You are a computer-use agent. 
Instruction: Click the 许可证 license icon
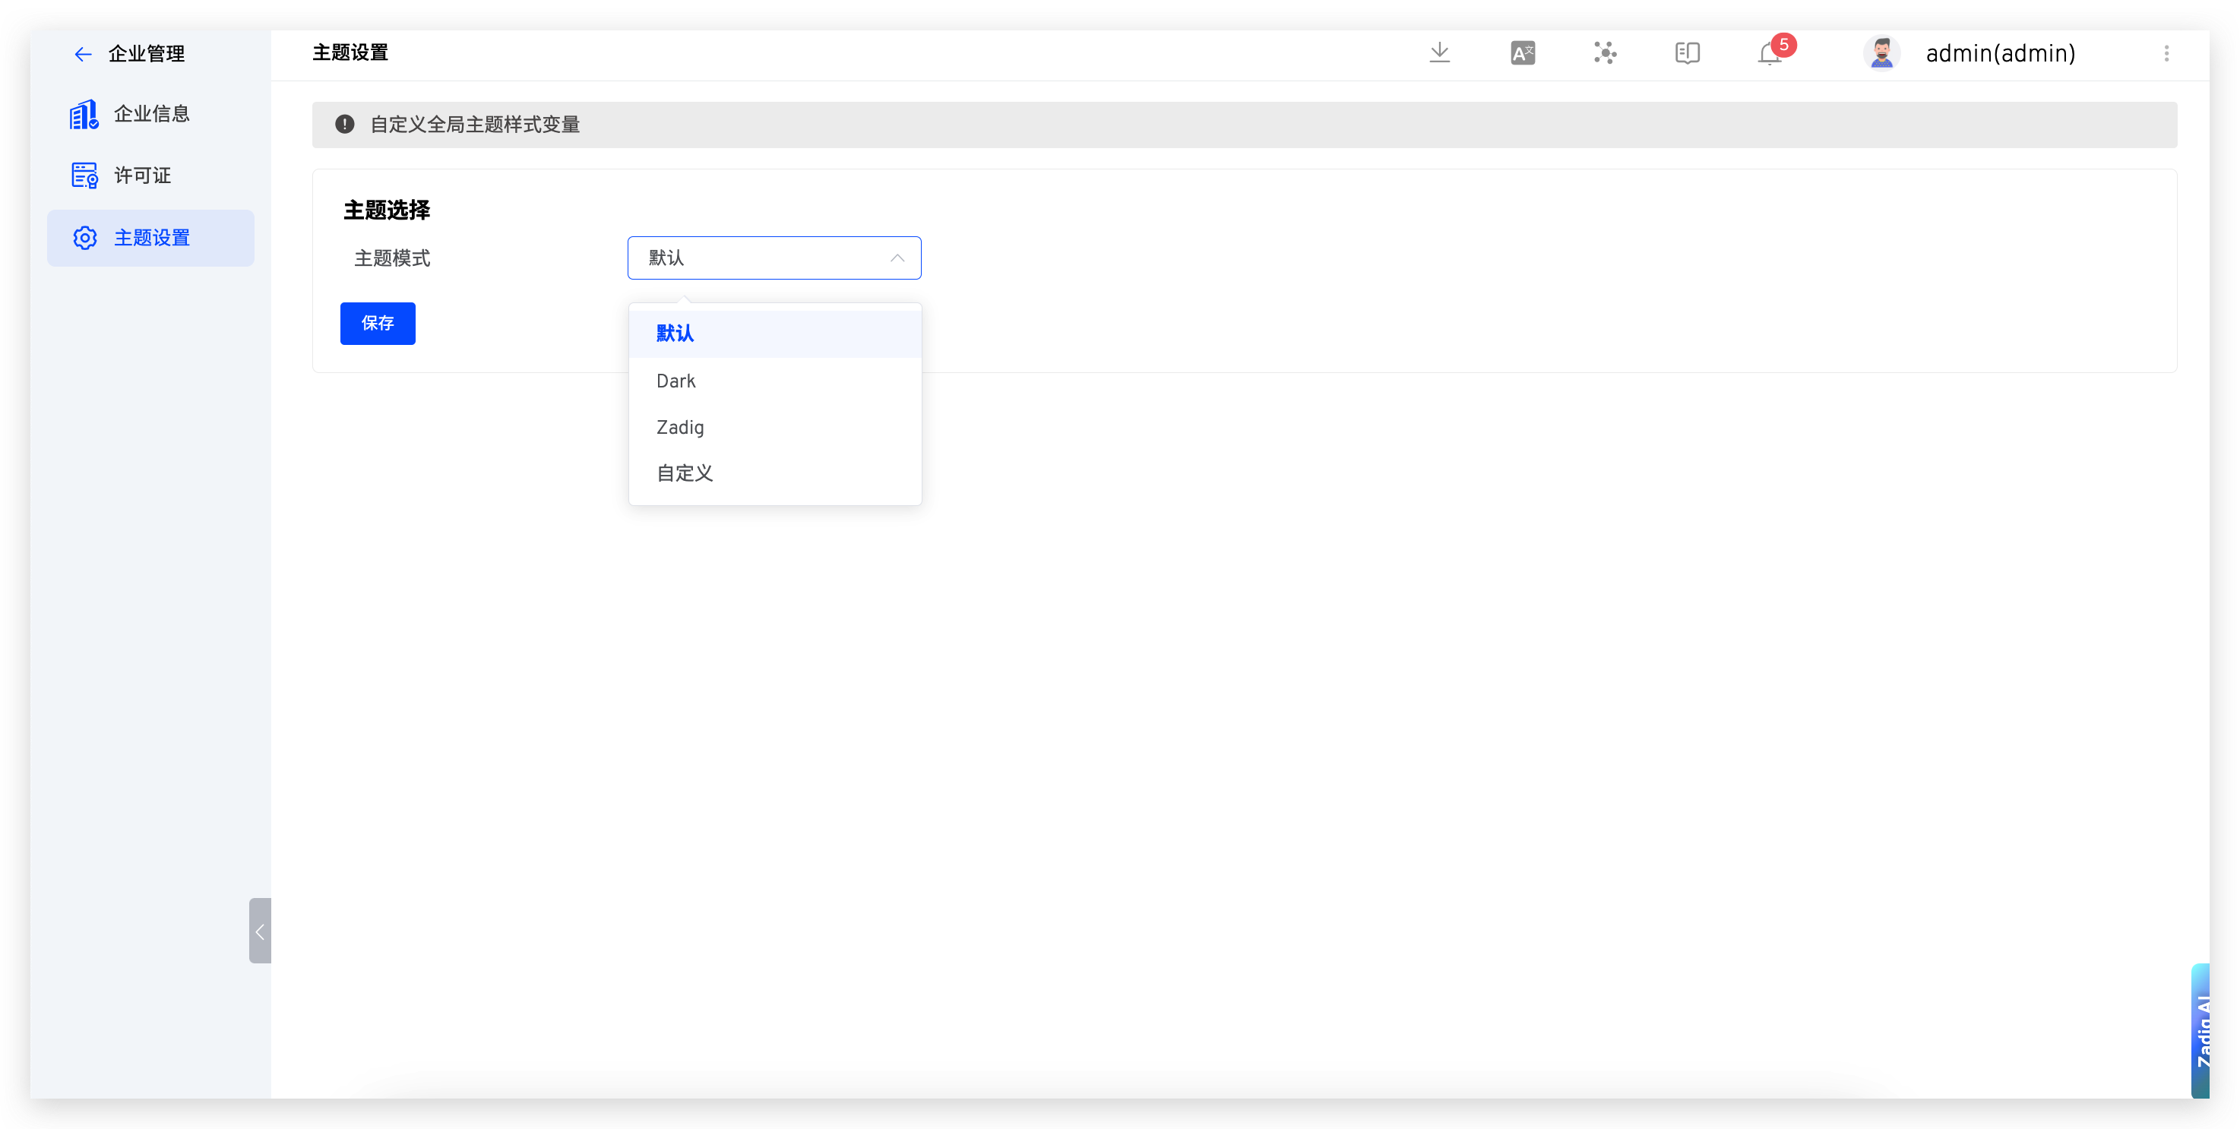[x=84, y=176]
